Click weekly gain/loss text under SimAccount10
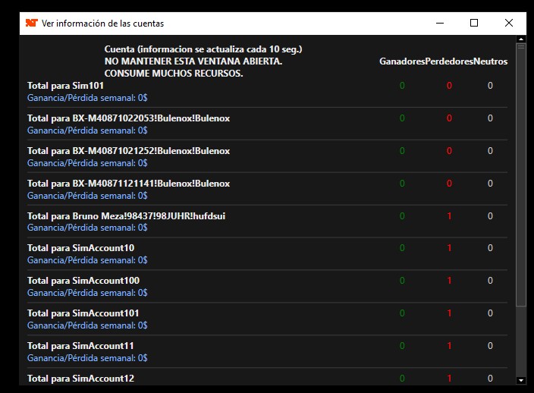This screenshot has height=393, width=534. [87, 260]
